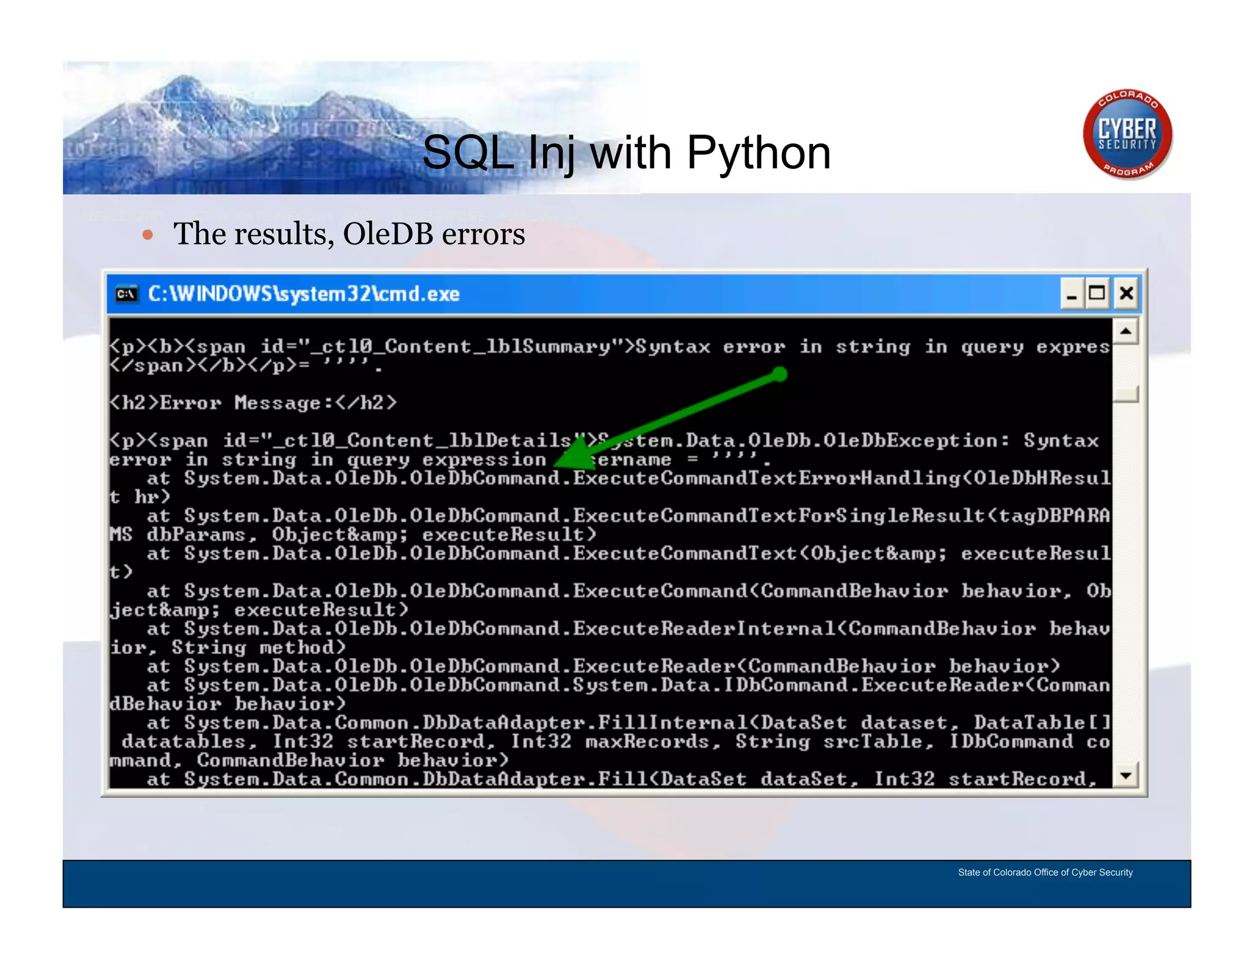Click the 'ior, String method)' line
This screenshot has height=969, width=1254.
pos(228,647)
